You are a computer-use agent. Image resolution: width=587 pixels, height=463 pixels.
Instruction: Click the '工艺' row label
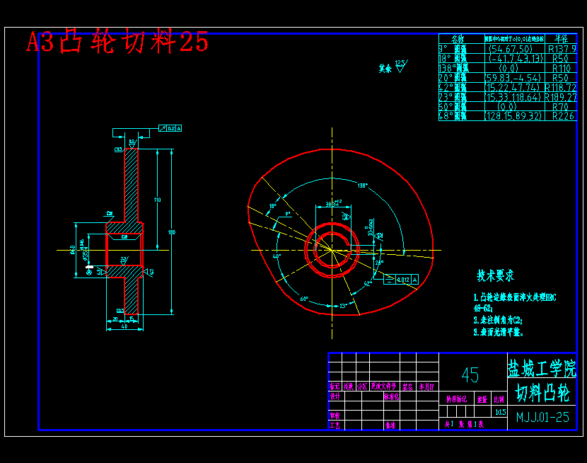coord(335,425)
